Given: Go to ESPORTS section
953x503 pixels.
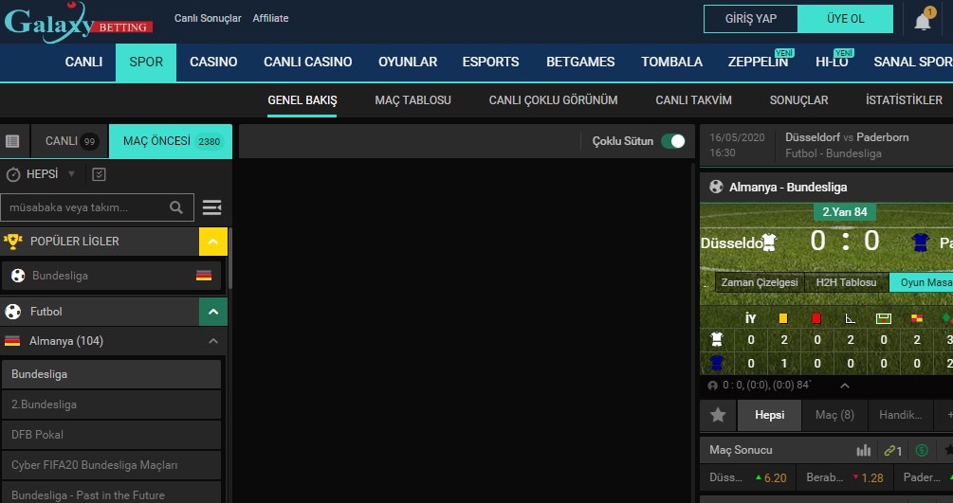Looking at the screenshot, I should tap(490, 62).
